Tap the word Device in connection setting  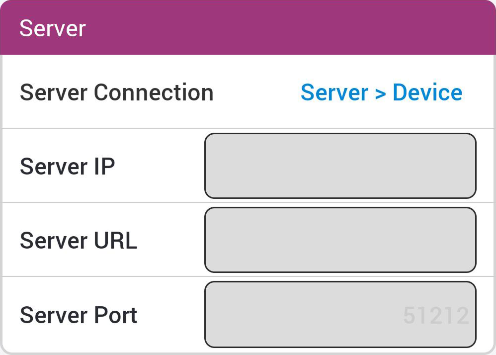[x=427, y=92]
